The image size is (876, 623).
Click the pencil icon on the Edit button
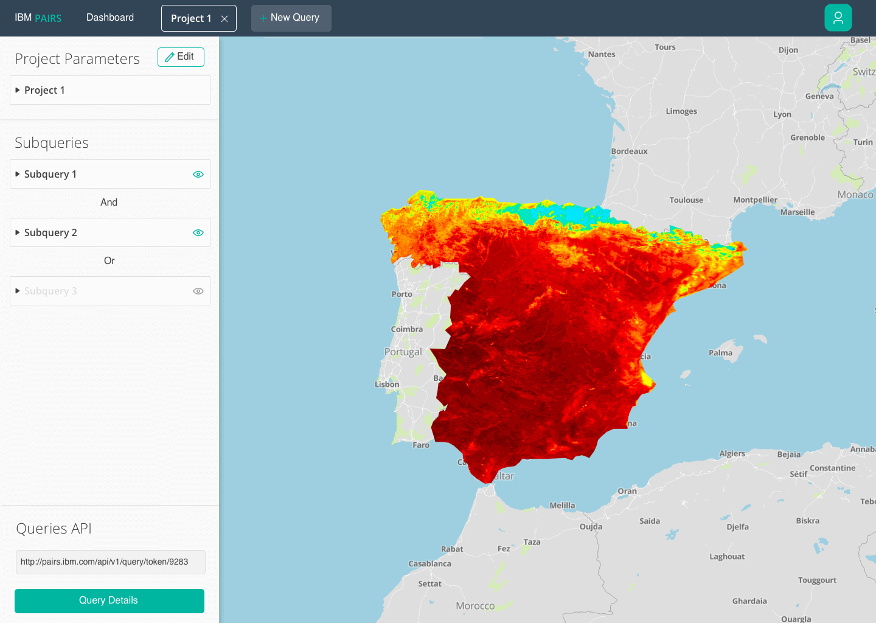click(x=169, y=57)
